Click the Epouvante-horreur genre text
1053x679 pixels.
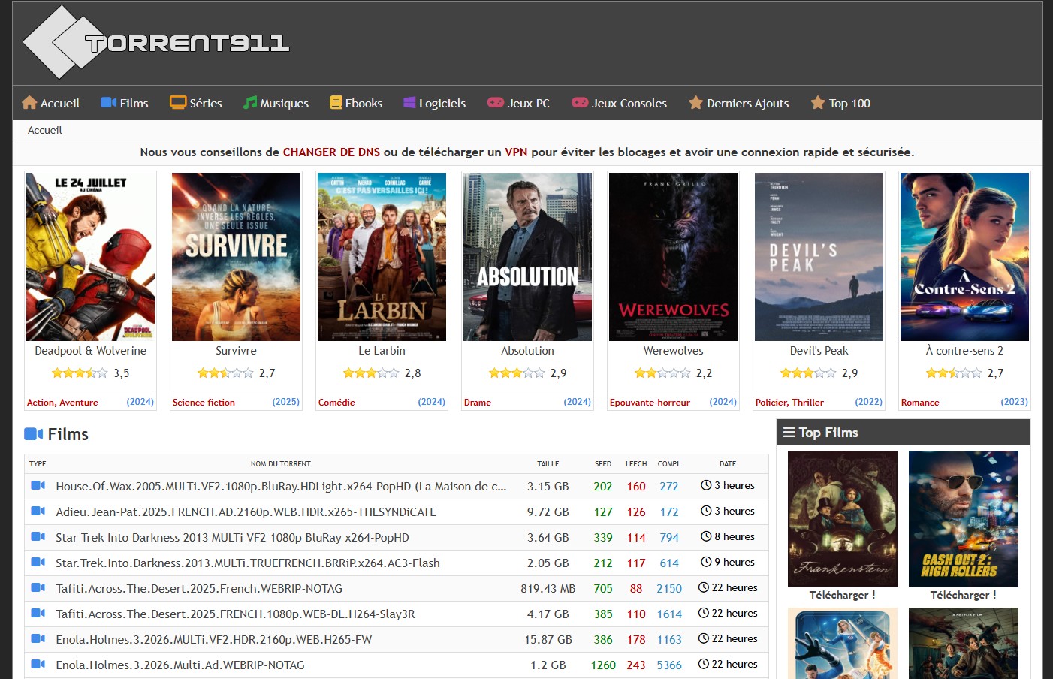(650, 403)
